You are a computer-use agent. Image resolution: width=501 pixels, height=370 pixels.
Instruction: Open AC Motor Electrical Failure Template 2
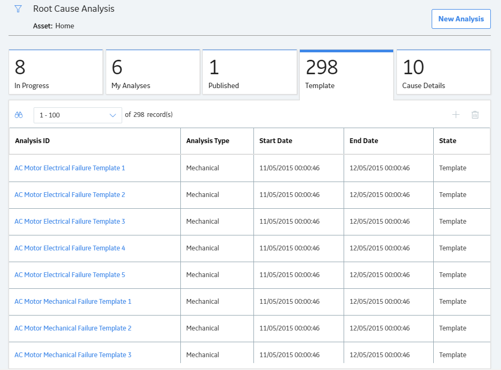point(70,195)
